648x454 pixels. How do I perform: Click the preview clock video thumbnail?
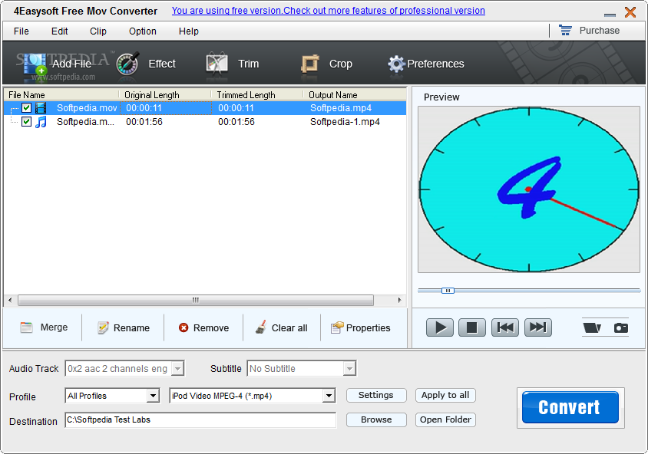[528, 189]
